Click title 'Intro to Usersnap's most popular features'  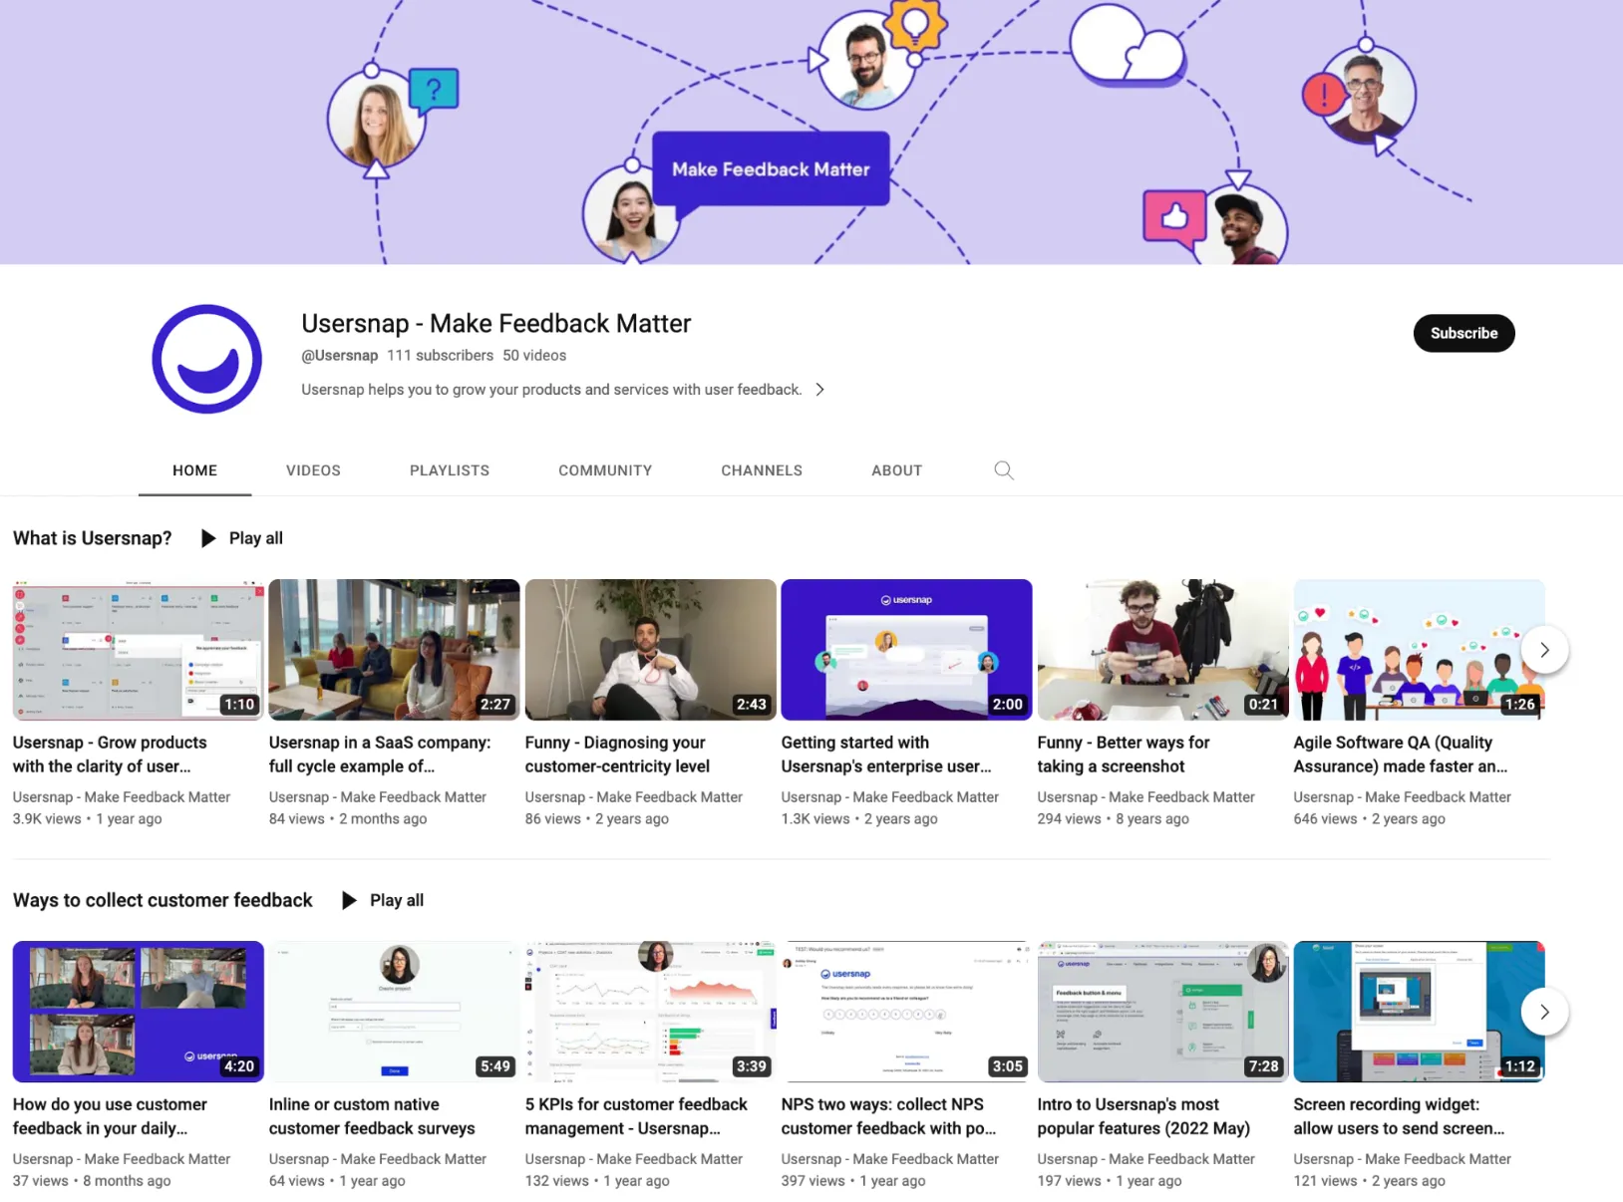click(x=1143, y=1116)
